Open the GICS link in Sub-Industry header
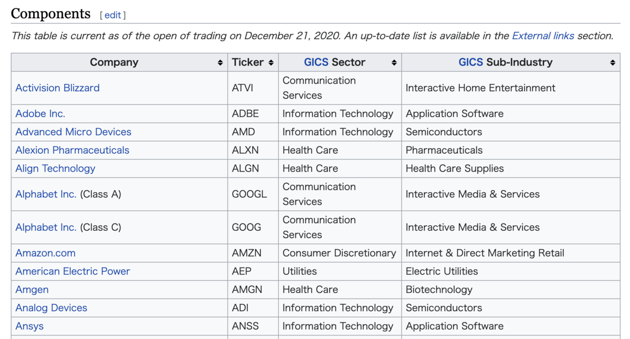Viewport: 630px width, 339px height. click(470, 62)
